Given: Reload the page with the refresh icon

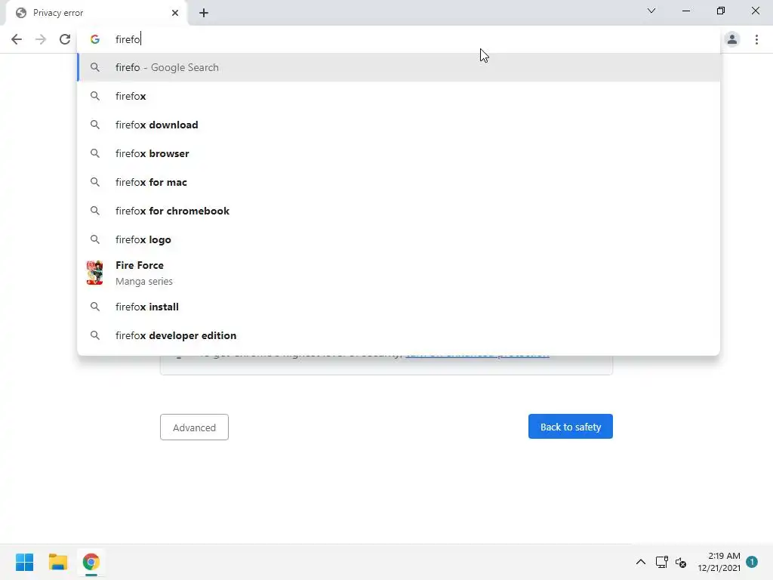Looking at the screenshot, I should [65, 39].
